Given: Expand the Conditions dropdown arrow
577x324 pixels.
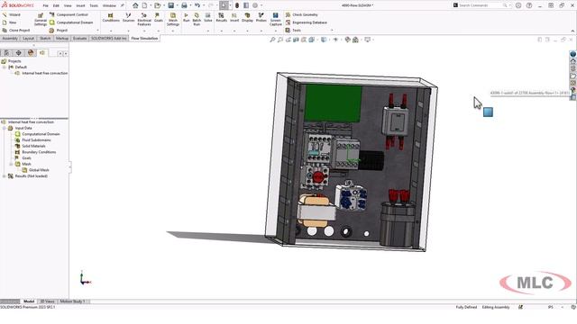Looking at the screenshot, I should (111, 31).
